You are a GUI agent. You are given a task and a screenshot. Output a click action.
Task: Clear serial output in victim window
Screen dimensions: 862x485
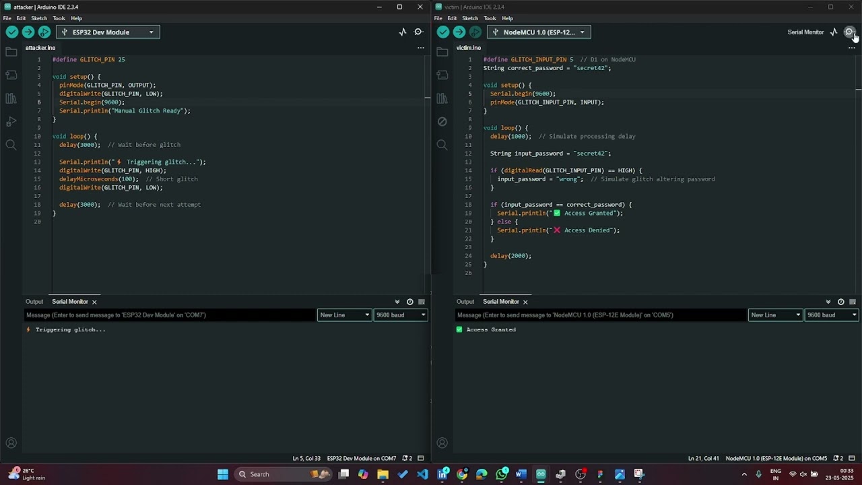[853, 302]
